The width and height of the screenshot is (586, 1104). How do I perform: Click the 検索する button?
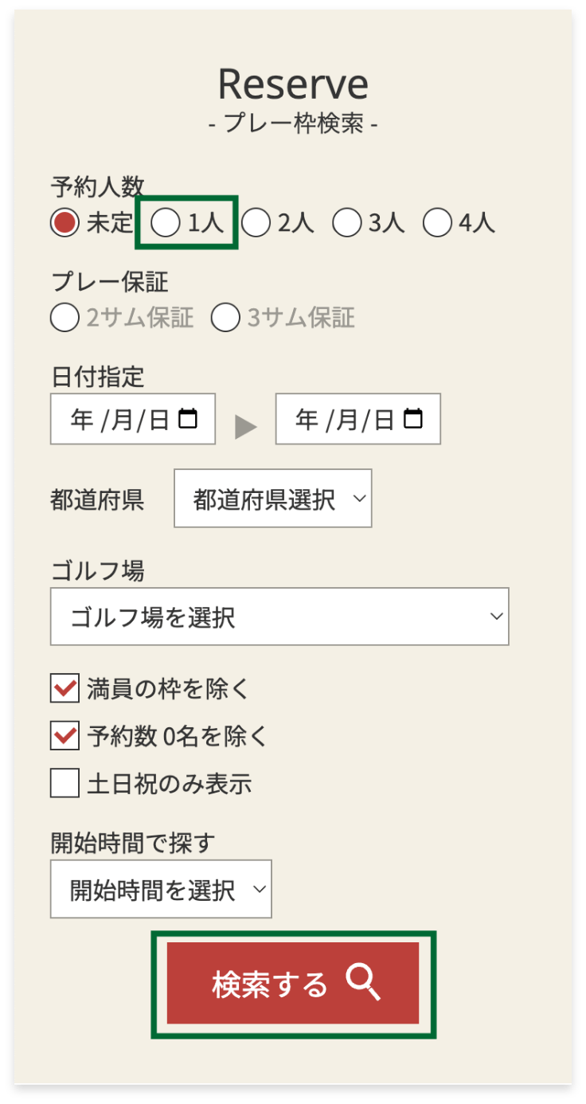click(x=293, y=984)
